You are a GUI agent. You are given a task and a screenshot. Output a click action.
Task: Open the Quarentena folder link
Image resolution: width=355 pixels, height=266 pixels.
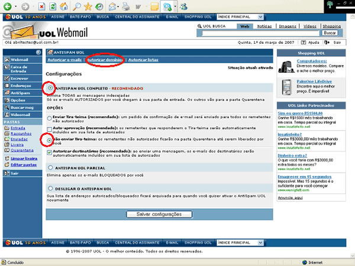pyautogui.click(x=22, y=150)
